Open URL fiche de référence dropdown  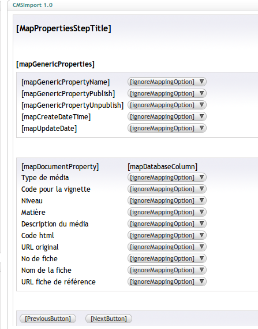click(167, 282)
